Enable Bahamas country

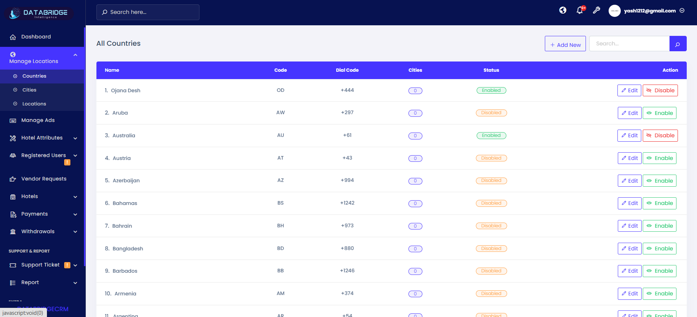pos(659,203)
